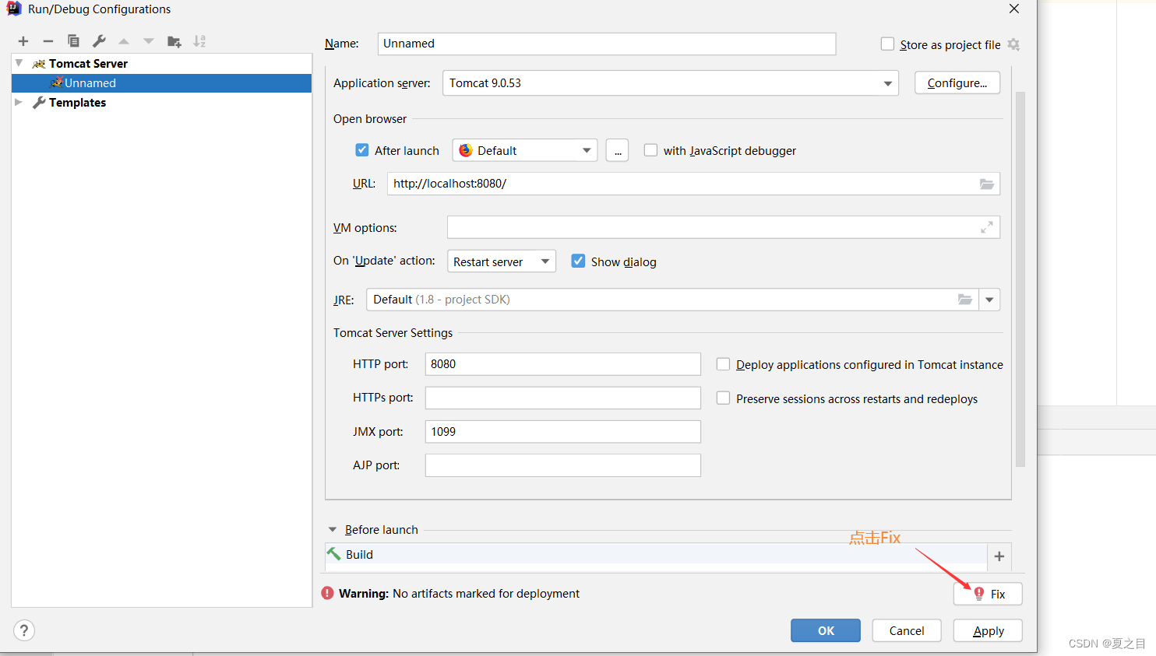Select Templates item in tree
The width and height of the screenshot is (1156, 656).
point(77,103)
